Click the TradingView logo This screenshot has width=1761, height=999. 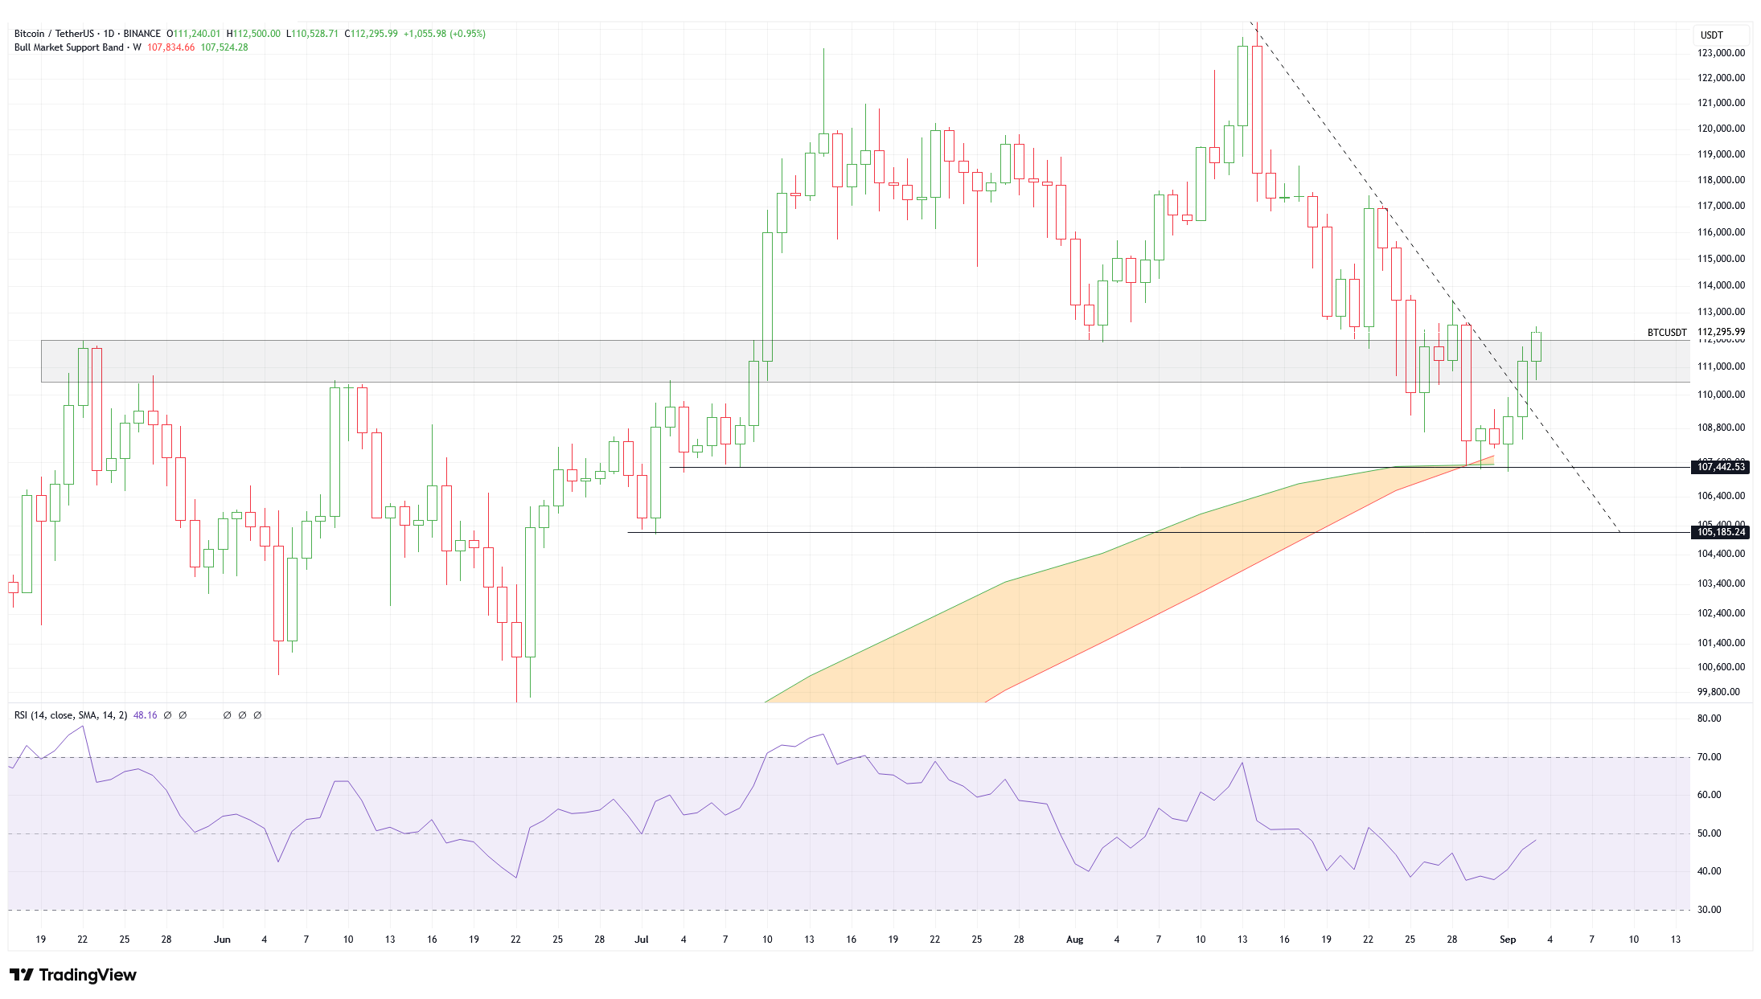(72, 975)
